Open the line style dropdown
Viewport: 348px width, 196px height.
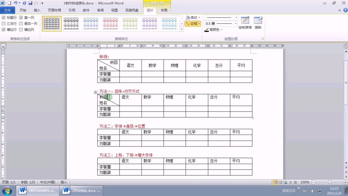tap(236, 17)
